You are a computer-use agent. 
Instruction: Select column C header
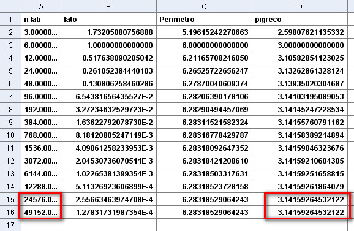(x=204, y=6)
